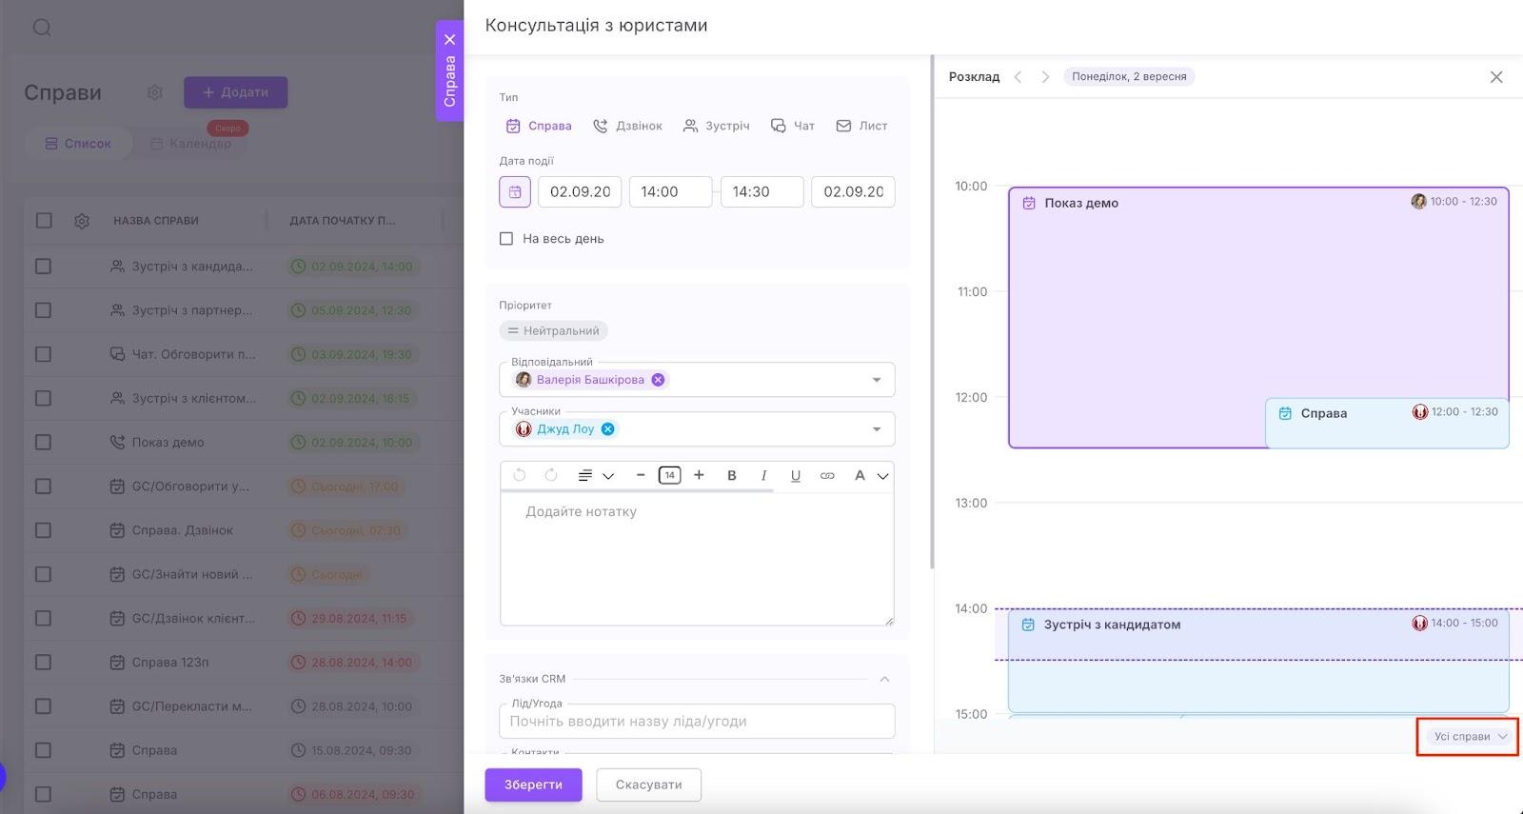Set note font size value box
The image size is (1523, 814).
[x=670, y=475]
